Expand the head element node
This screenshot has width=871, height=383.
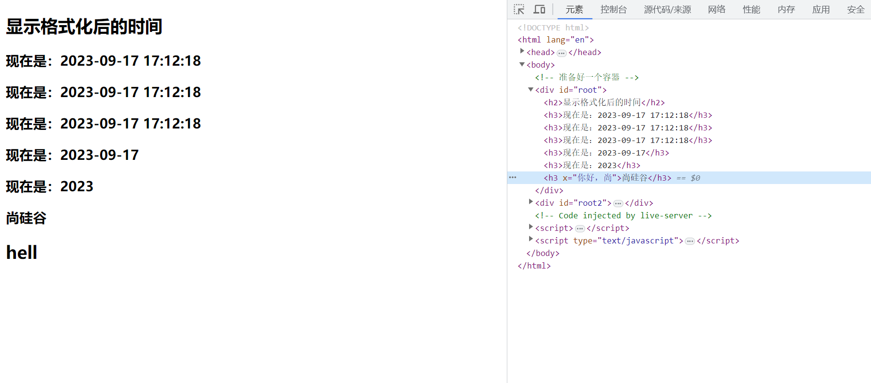[x=522, y=51]
